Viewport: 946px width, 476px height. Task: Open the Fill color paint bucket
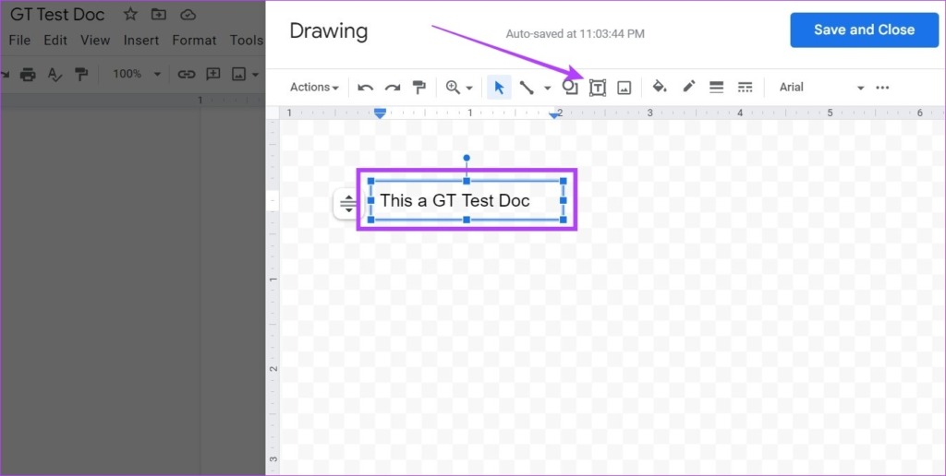click(660, 87)
